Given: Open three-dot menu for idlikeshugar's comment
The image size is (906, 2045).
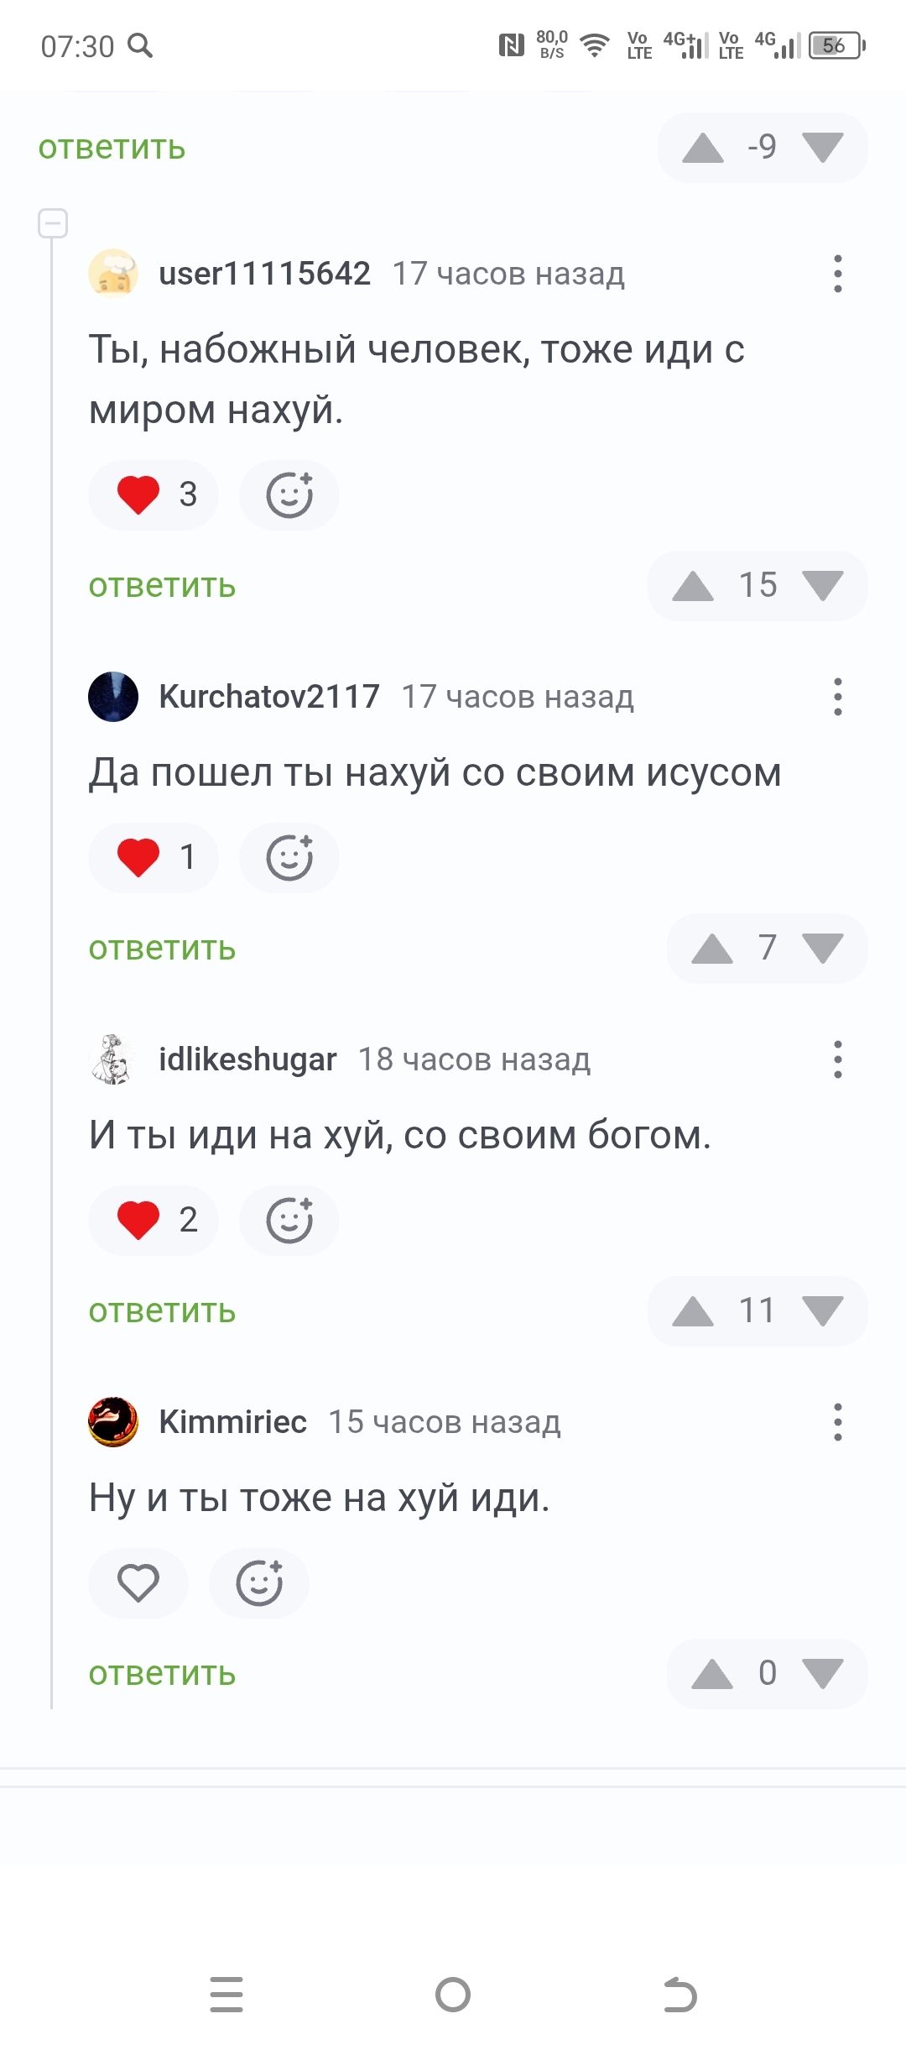Looking at the screenshot, I should click(837, 1059).
